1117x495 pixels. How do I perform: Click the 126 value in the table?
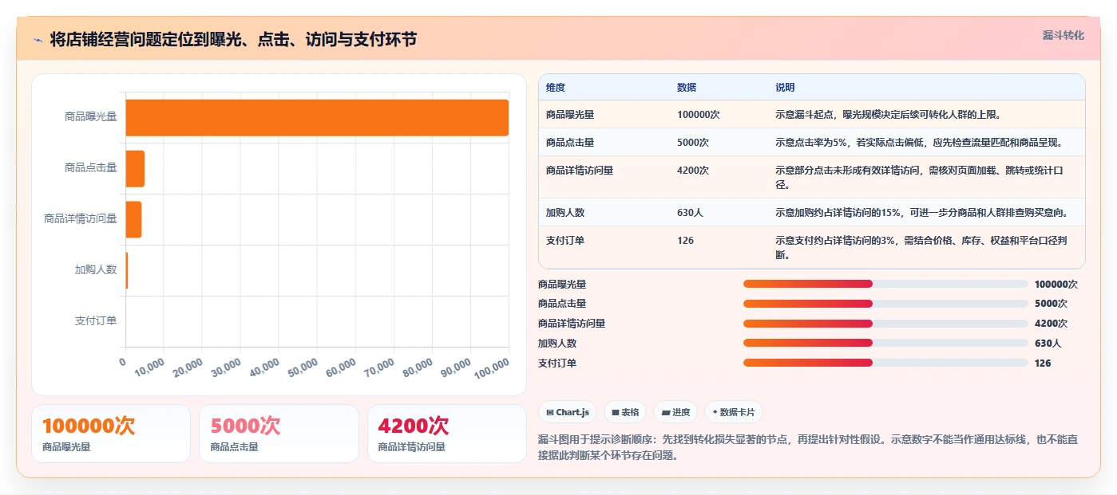click(x=685, y=240)
